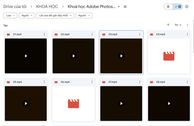Viewport: 194px width, 126px height.
Task: Open the Lần sửa đổi gần đây nhất filter
Action: coord(55,15)
